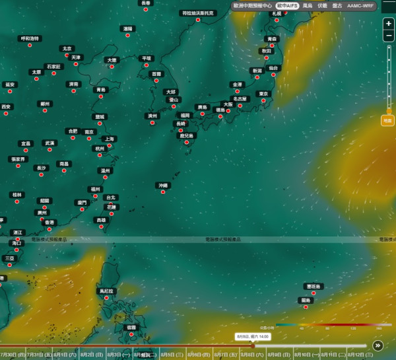Select the 三亞 city marker
Image resolution: width=396 pixels, height=360 pixels.
tap(10, 265)
